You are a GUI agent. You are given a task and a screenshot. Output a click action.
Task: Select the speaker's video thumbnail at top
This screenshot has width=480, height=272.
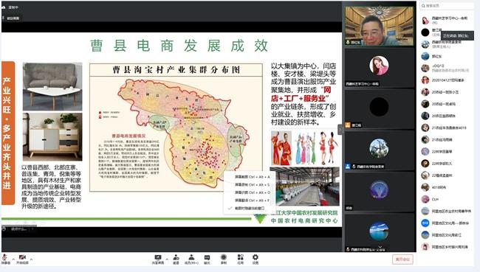coord(380,27)
